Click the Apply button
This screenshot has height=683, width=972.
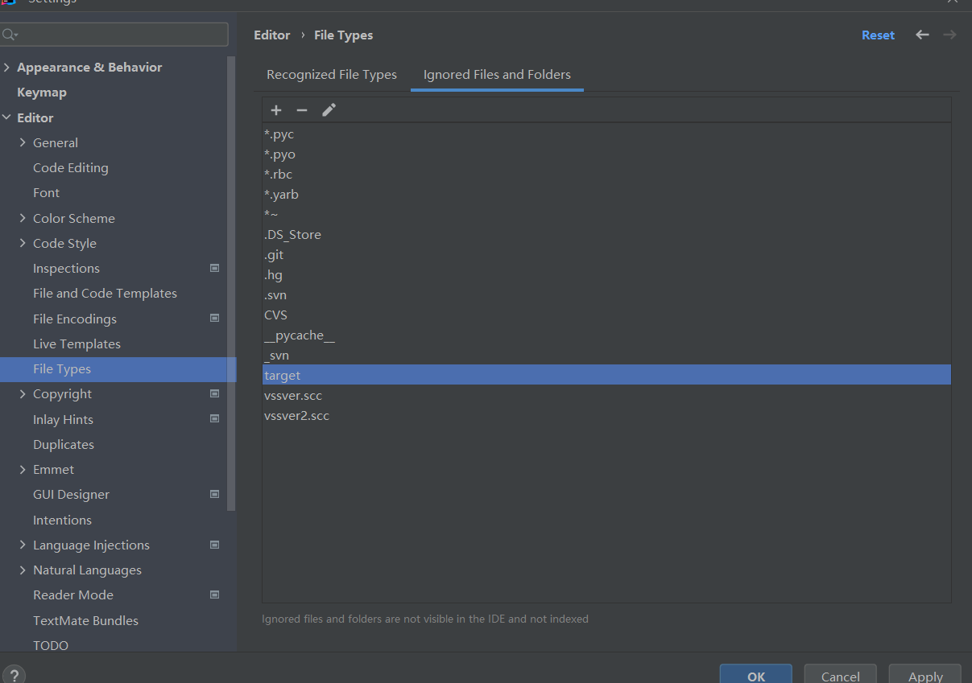click(x=924, y=676)
